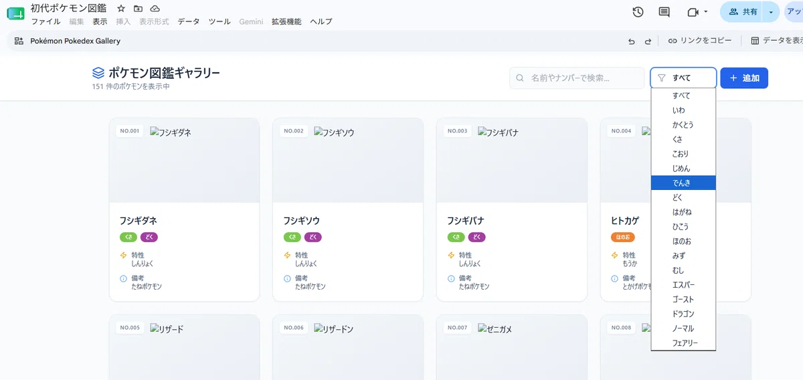Open the ヘルプ menu
The image size is (803, 380).
pos(321,21)
